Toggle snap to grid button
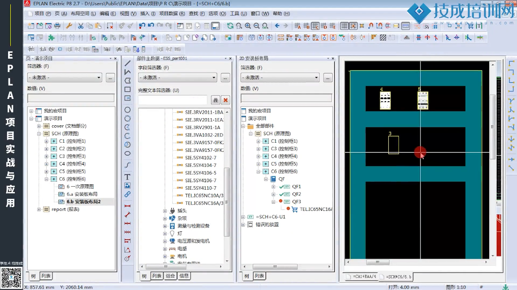Viewport: 517px width, 290px height. click(x=353, y=26)
